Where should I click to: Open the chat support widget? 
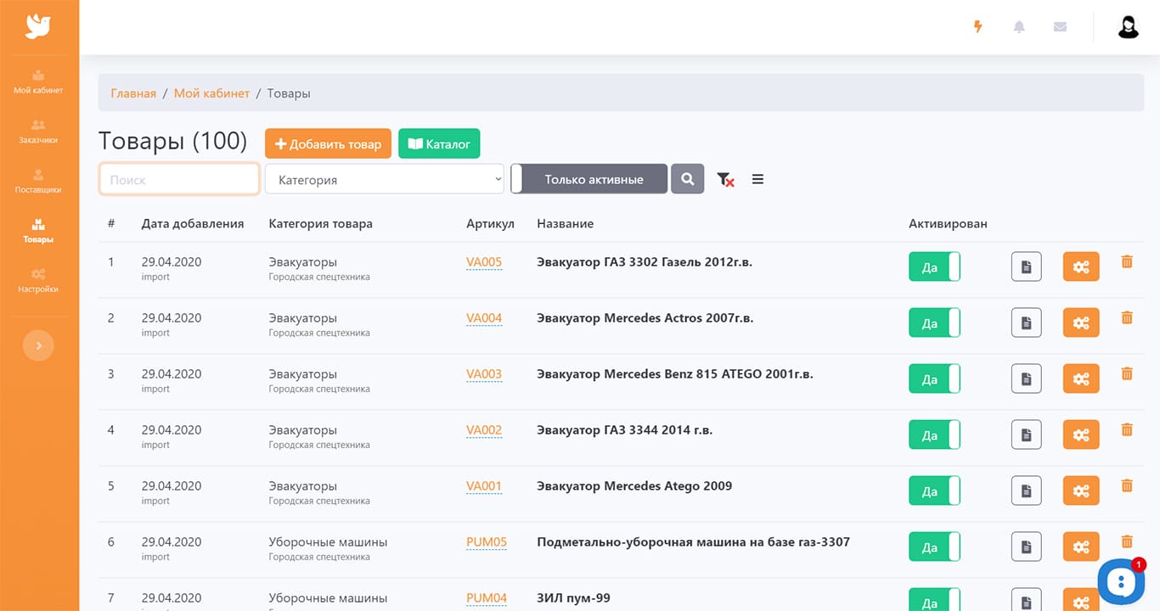[x=1121, y=581]
